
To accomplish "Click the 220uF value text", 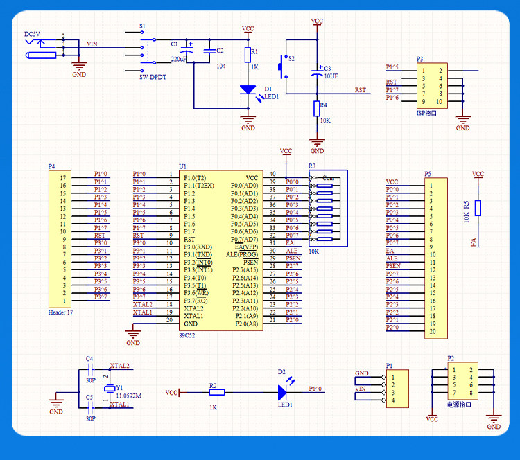I will pyautogui.click(x=178, y=60).
